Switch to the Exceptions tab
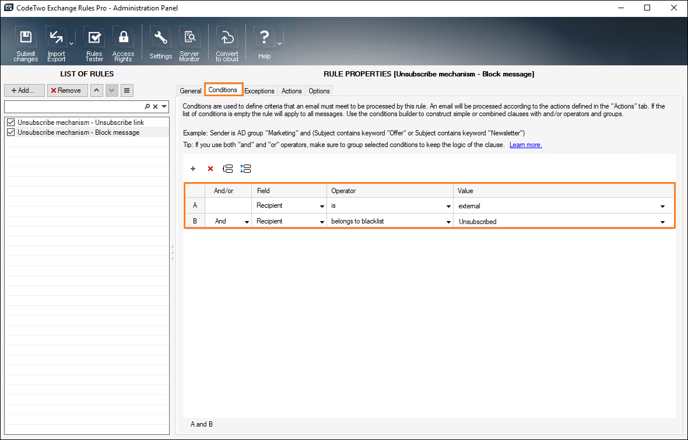 259,91
